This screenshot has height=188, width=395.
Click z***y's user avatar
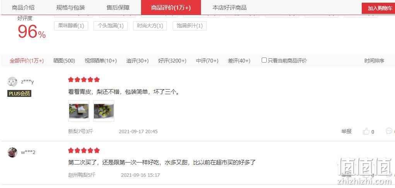tap(12, 82)
